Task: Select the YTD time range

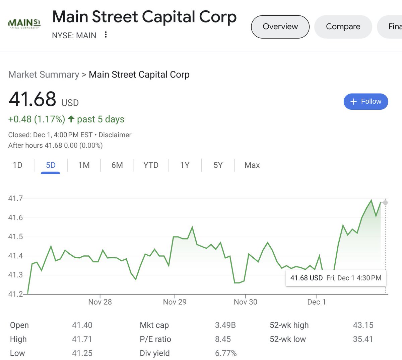Action: (150, 165)
